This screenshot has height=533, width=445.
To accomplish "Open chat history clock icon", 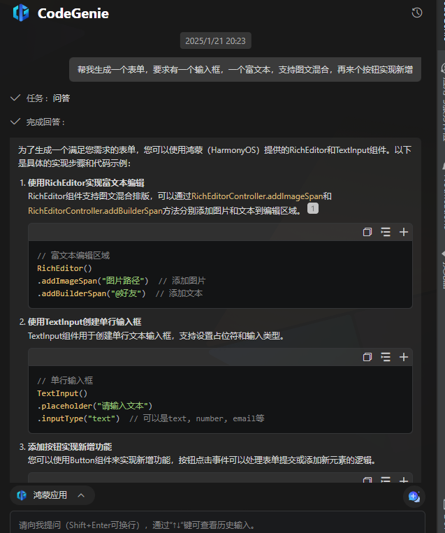I will click(417, 13).
